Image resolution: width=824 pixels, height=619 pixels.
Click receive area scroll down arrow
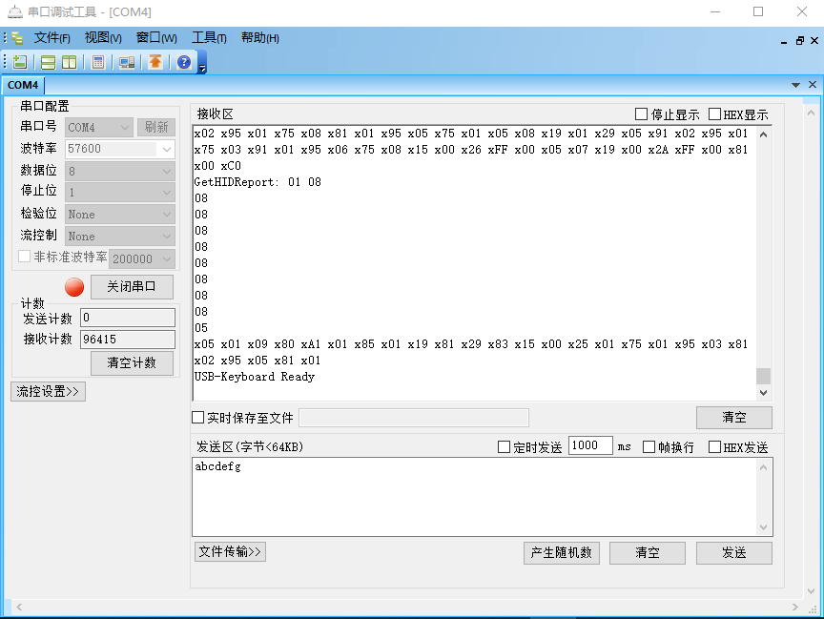click(764, 393)
